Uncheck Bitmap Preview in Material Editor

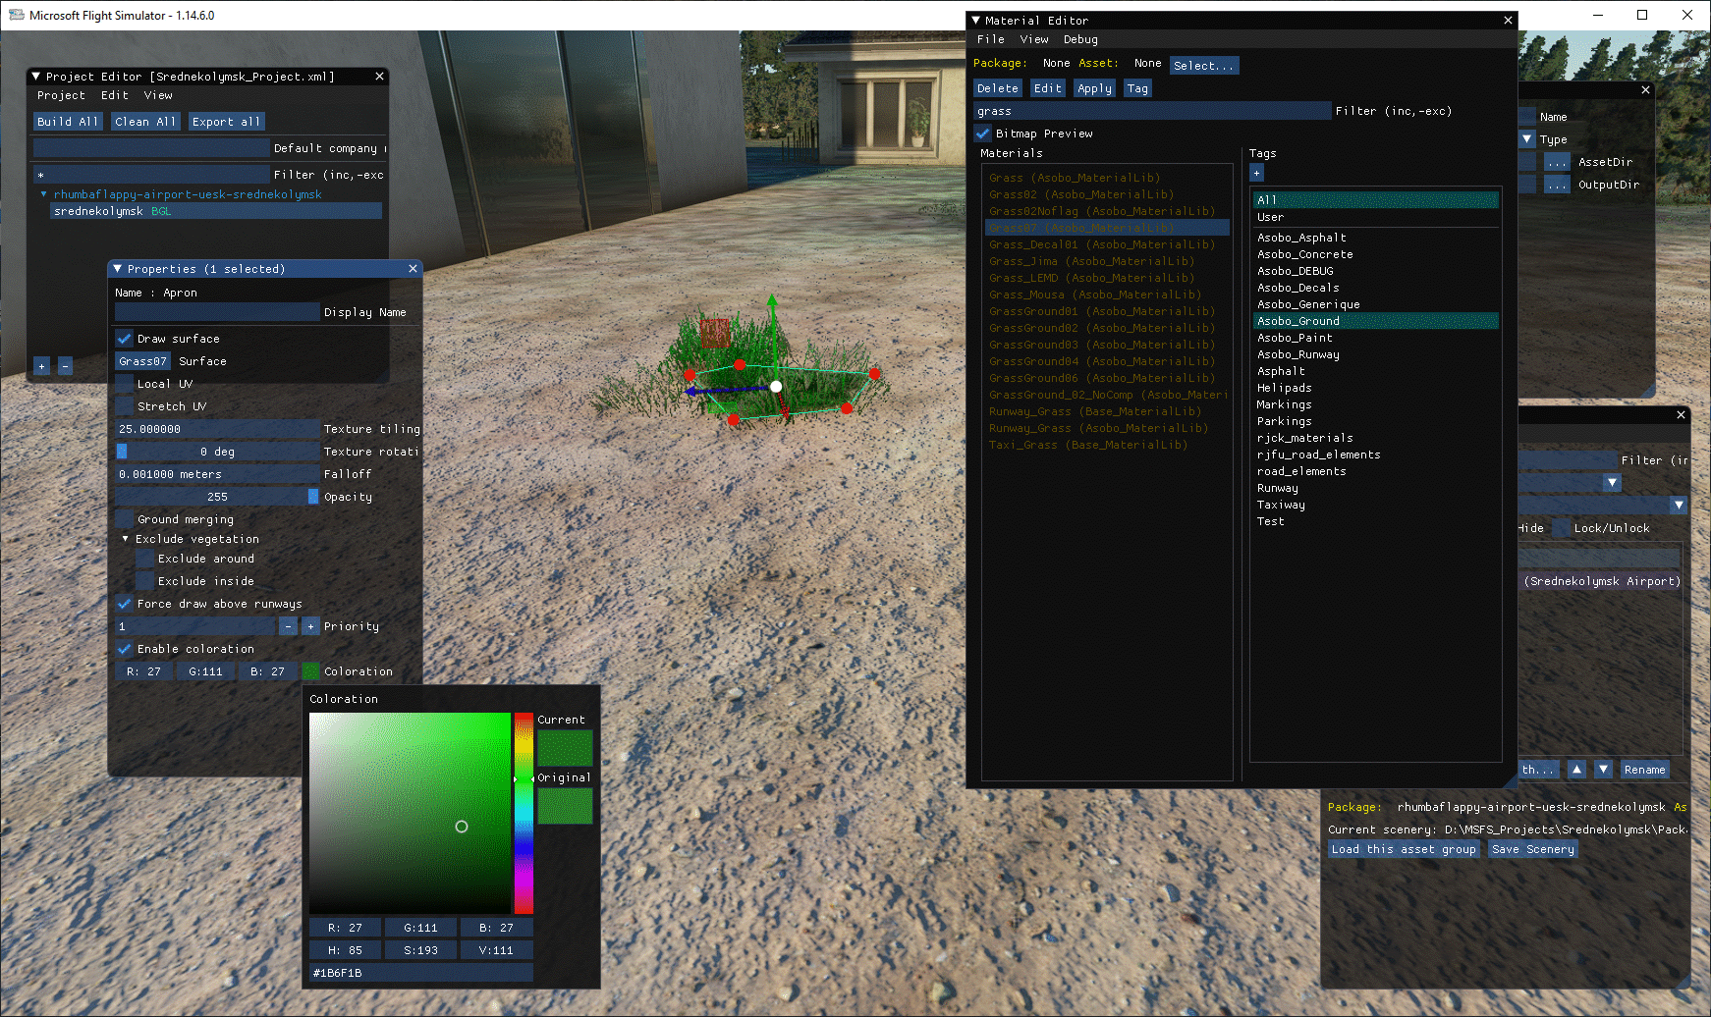point(983,134)
